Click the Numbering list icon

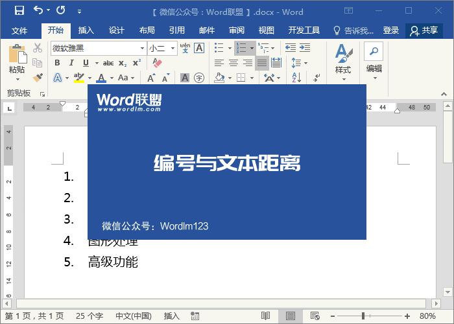click(x=241, y=48)
